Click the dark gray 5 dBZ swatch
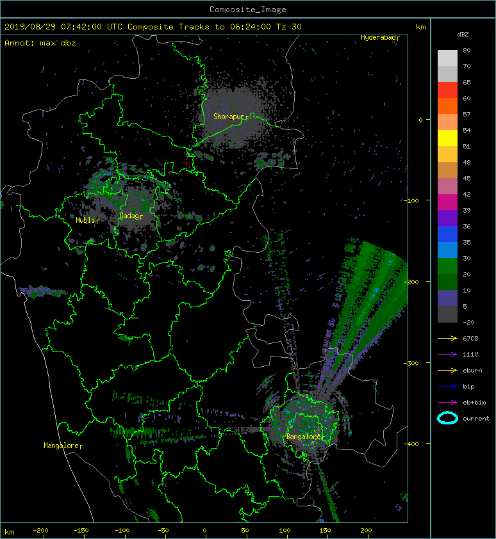The height and width of the screenshot is (539, 496). 447,314
